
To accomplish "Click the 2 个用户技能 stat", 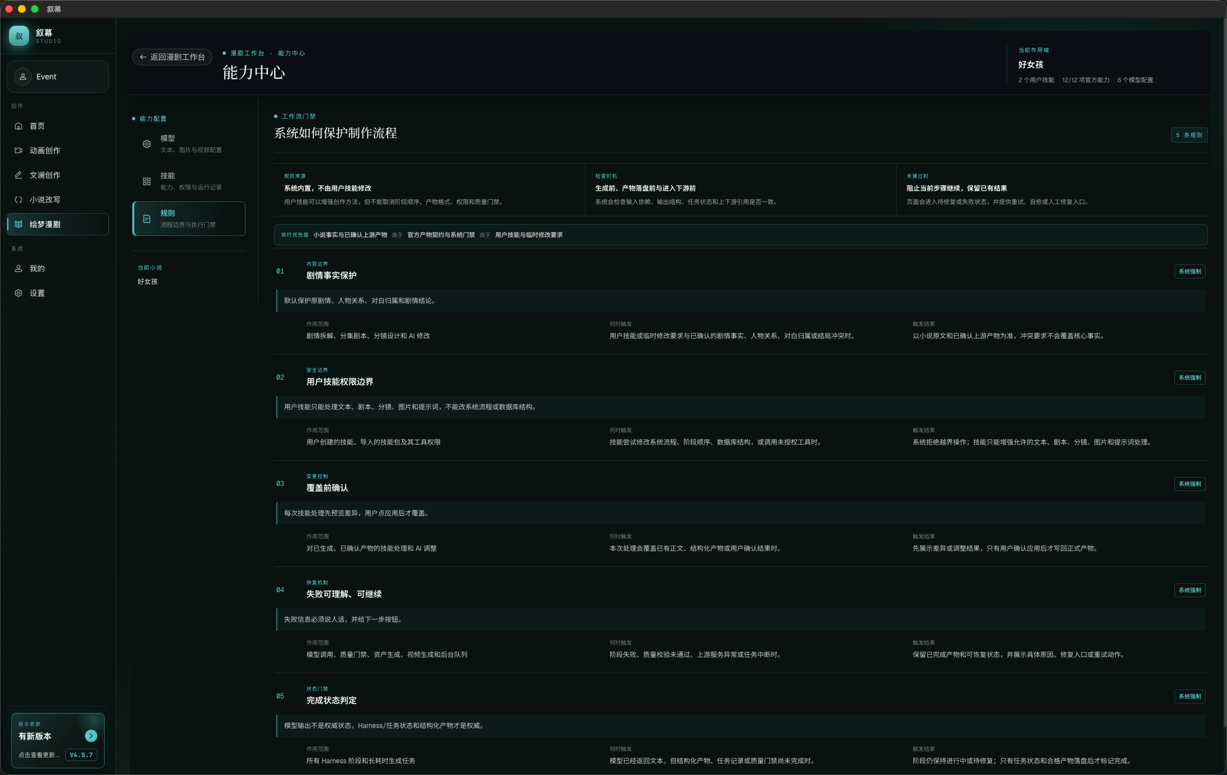I will (x=1036, y=80).
